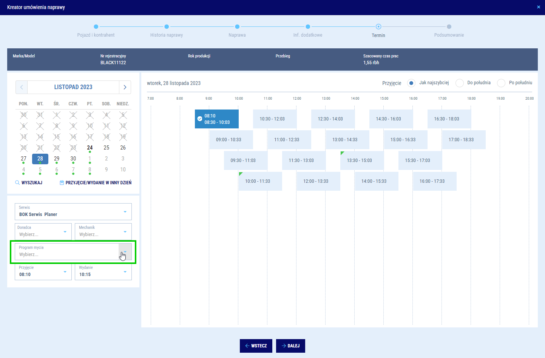Click the Dalej button
This screenshot has height=358, width=545.
tap(290, 346)
